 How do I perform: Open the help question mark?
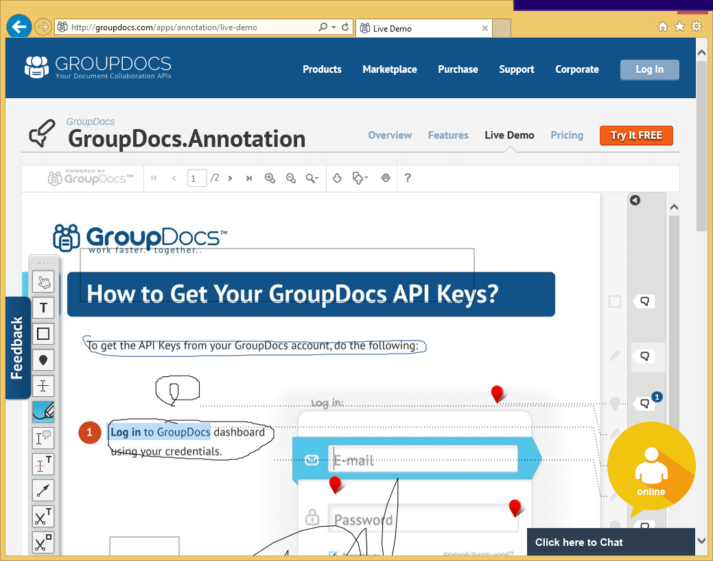coord(408,178)
